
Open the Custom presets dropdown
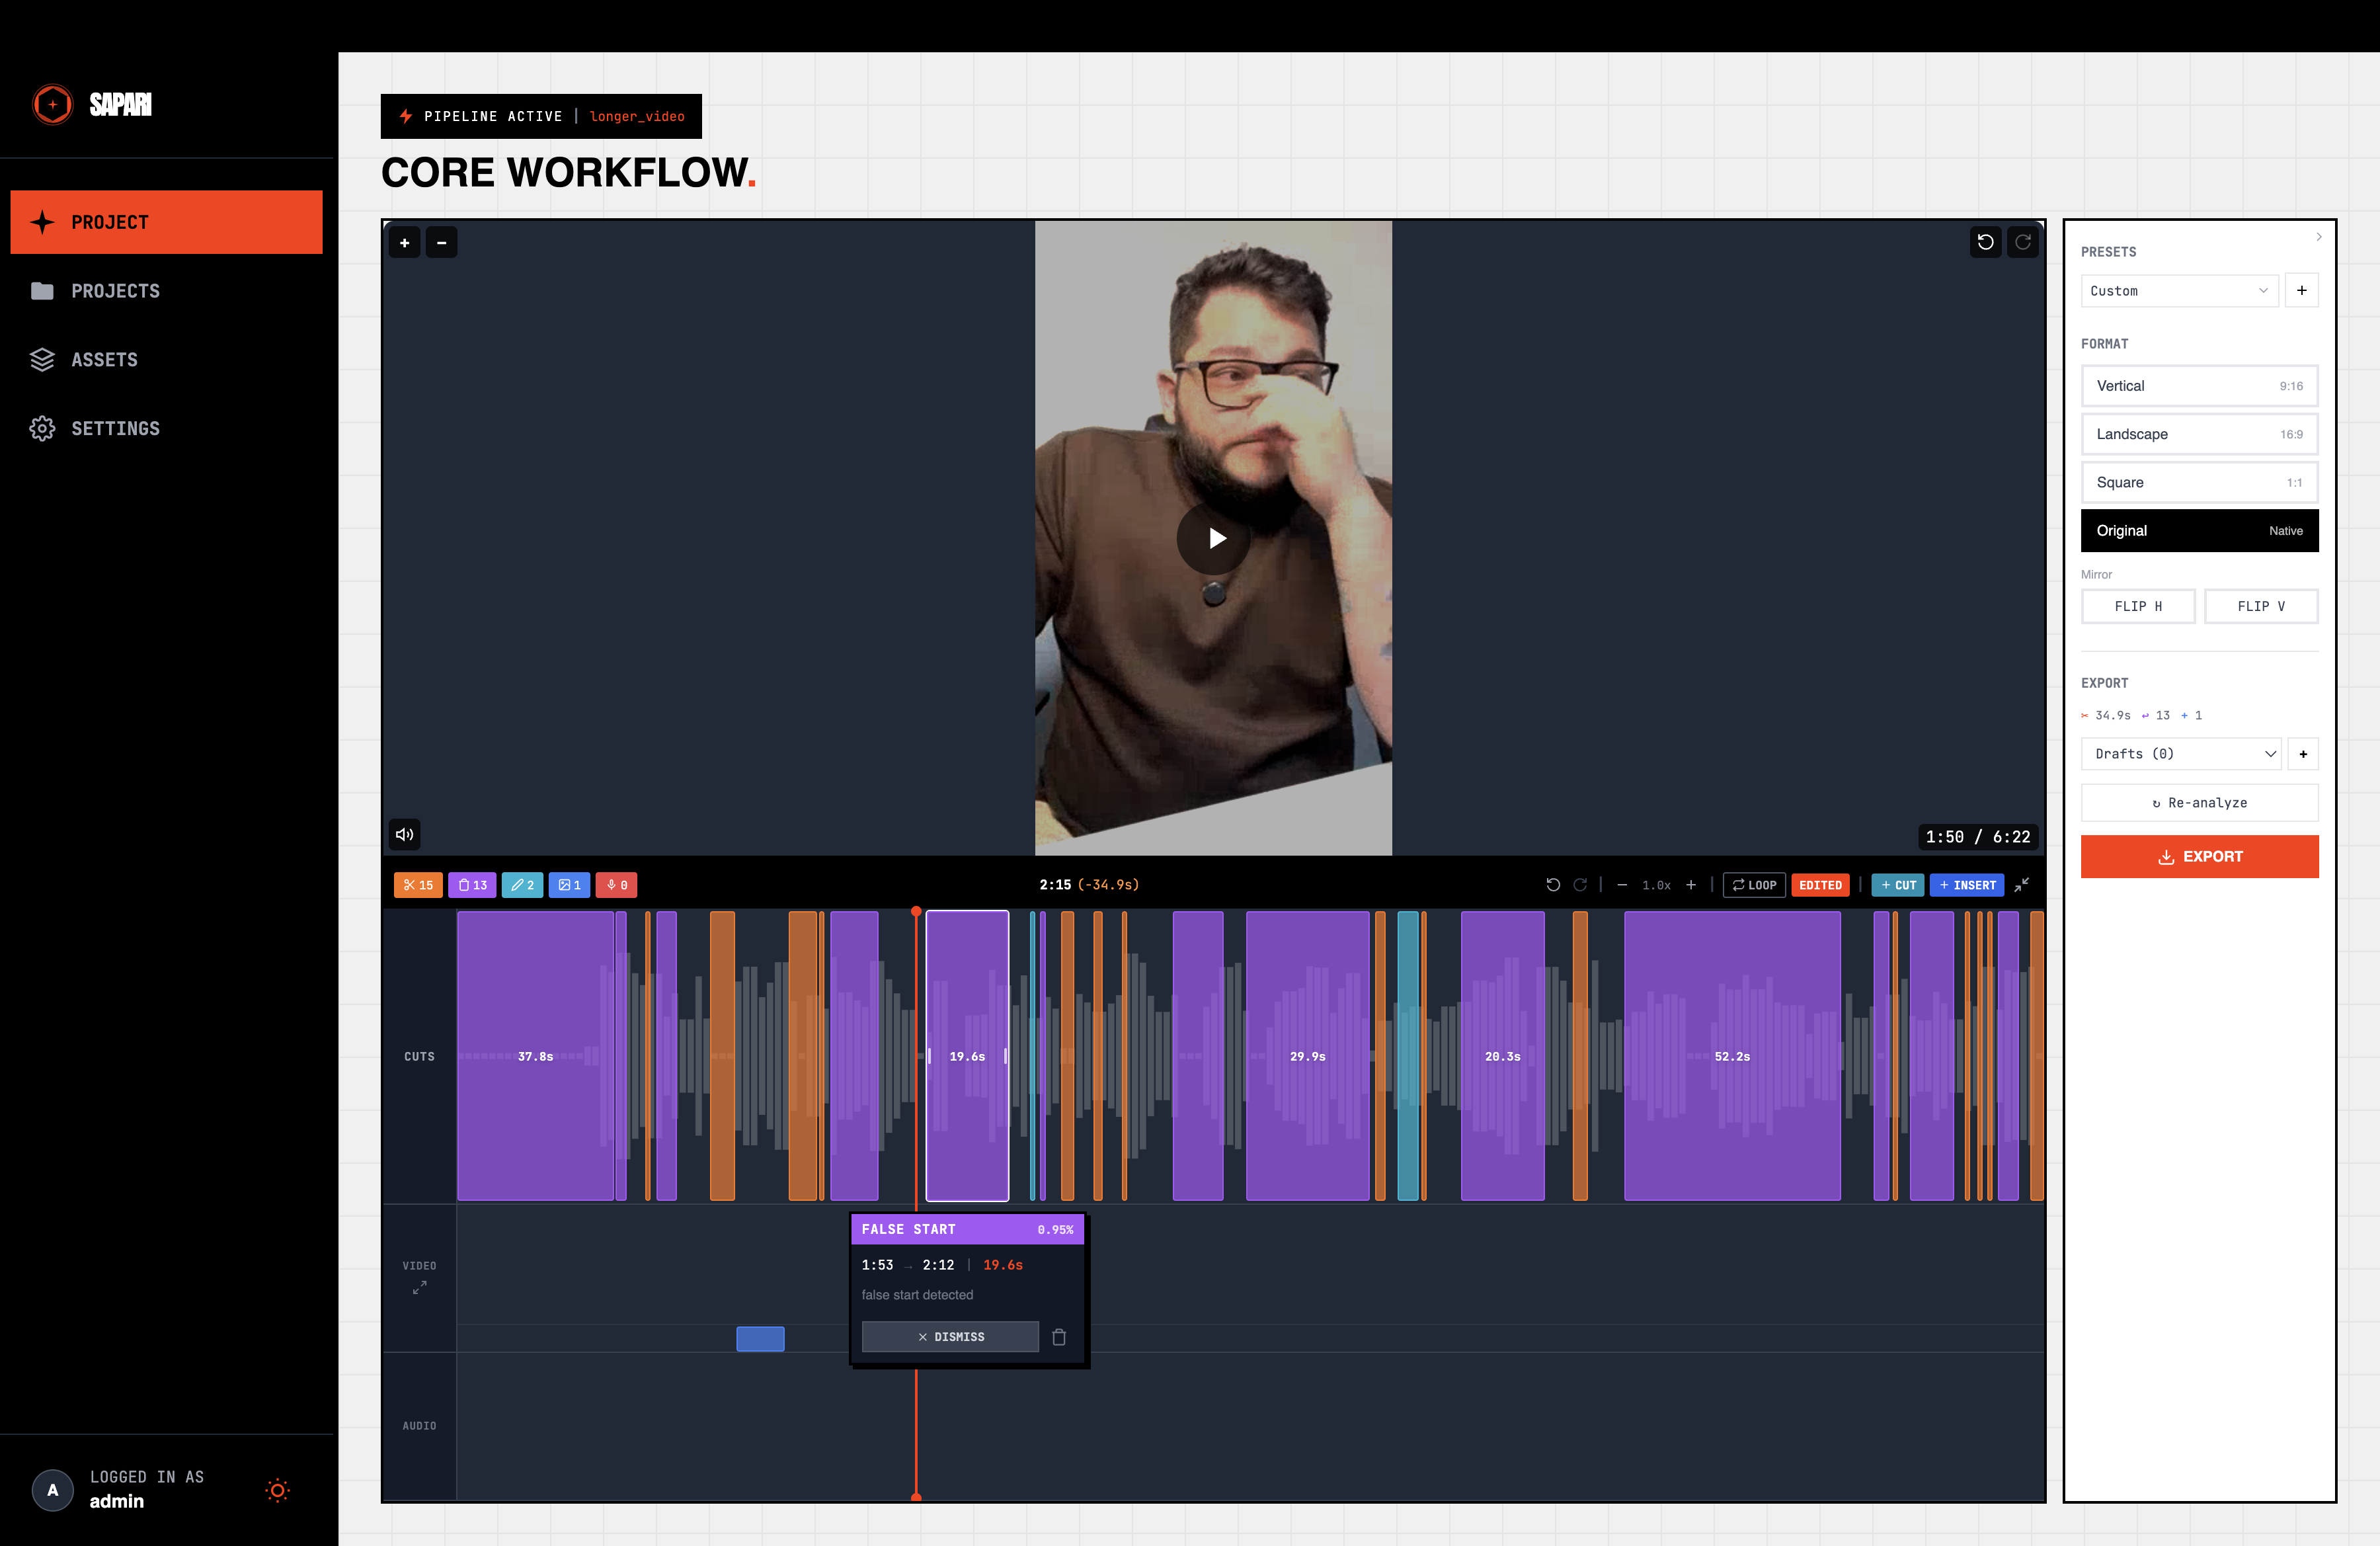(x=2179, y=290)
